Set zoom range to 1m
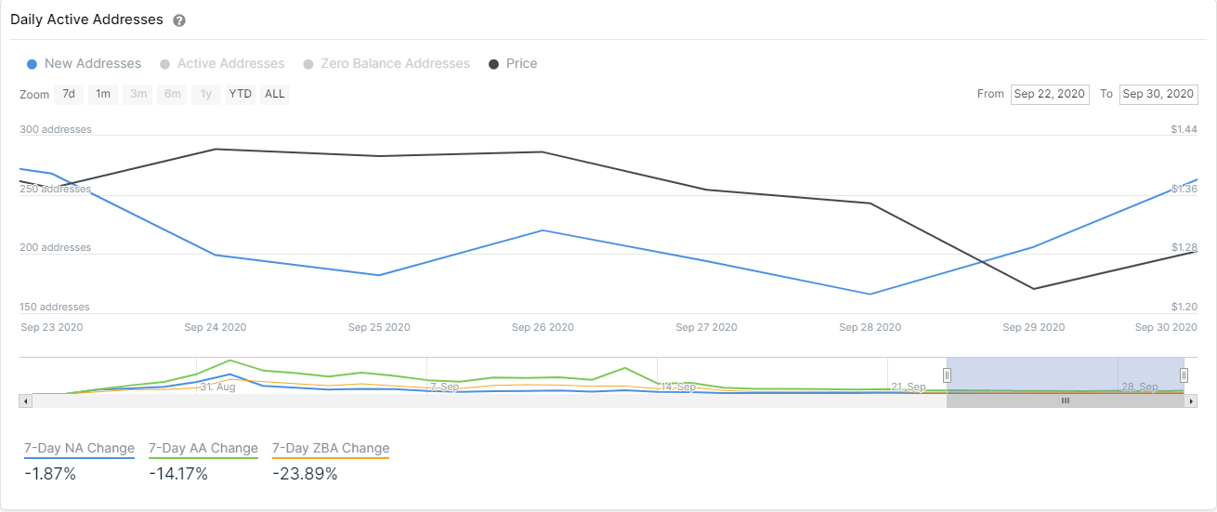 [x=103, y=94]
